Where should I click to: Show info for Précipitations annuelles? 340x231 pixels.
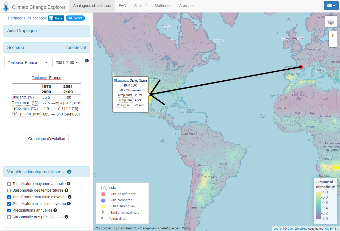55,210
